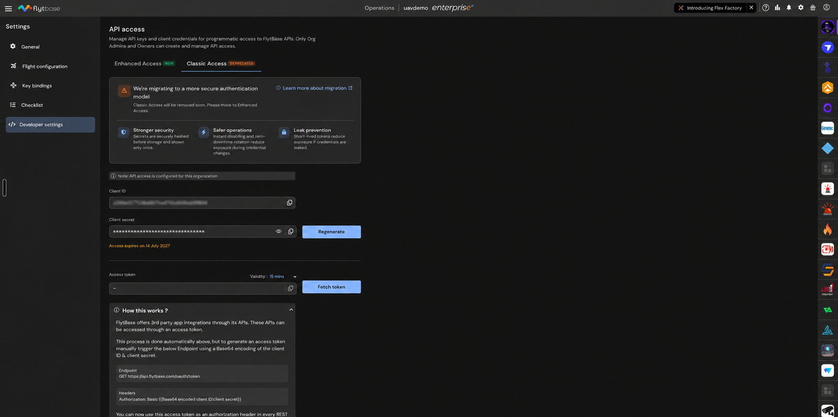Open the blue-orange S logo app

pyautogui.click(x=828, y=269)
